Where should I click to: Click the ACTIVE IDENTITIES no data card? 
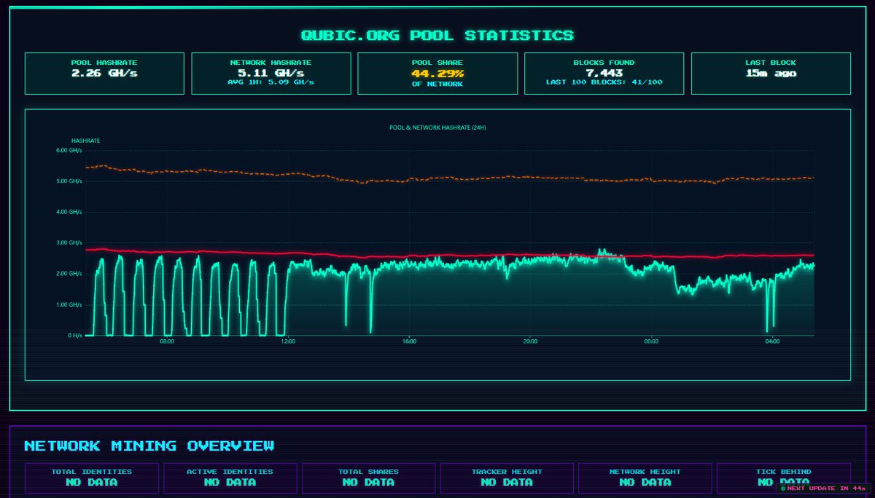(x=230, y=478)
